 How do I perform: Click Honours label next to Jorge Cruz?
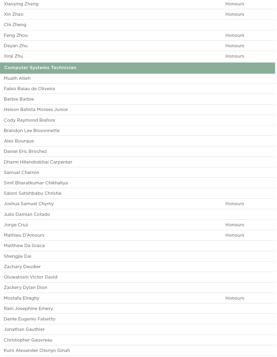(x=235, y=225)
